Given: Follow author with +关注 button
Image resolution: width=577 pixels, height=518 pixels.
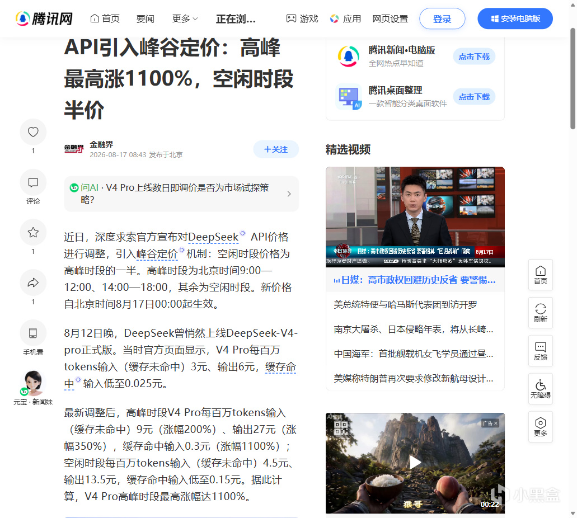Looking at the screenshot, I should click(x=276, y=149).
